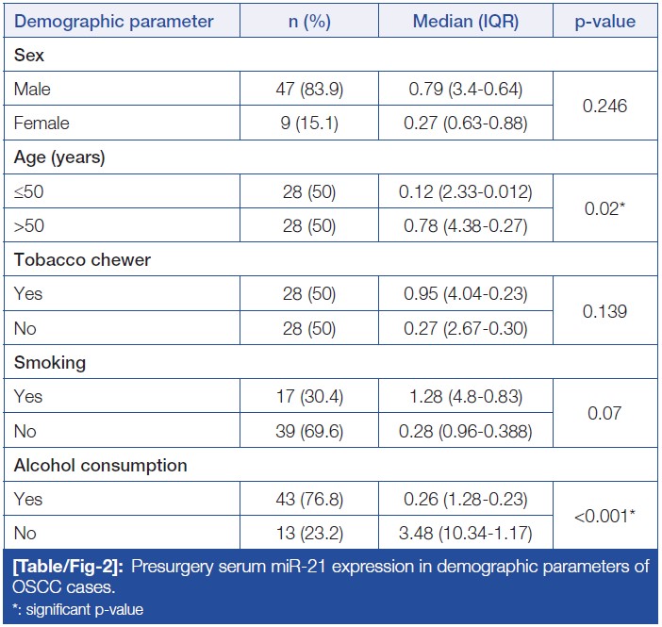
Task: Click the "≤50" age group cell
Action: click(x=29, y=191)
